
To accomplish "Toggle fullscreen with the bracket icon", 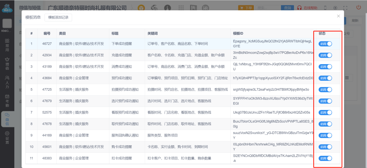I will (345, 8).
